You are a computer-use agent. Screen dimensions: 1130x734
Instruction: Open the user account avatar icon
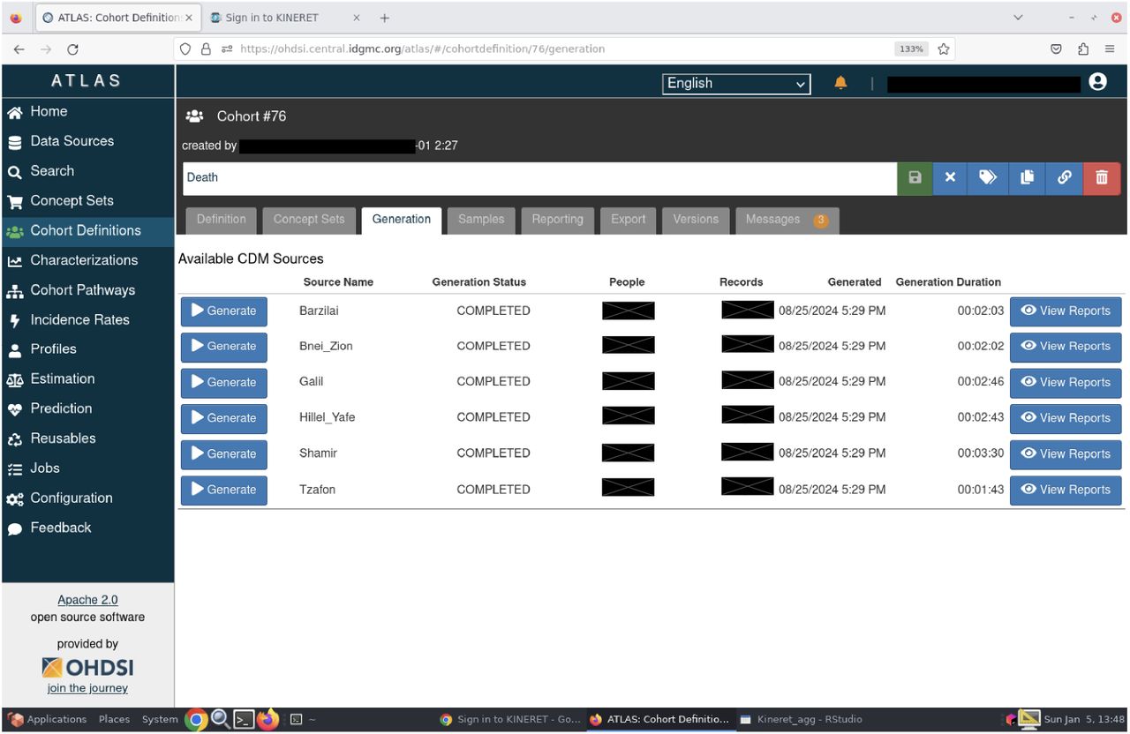point(1097,82)
